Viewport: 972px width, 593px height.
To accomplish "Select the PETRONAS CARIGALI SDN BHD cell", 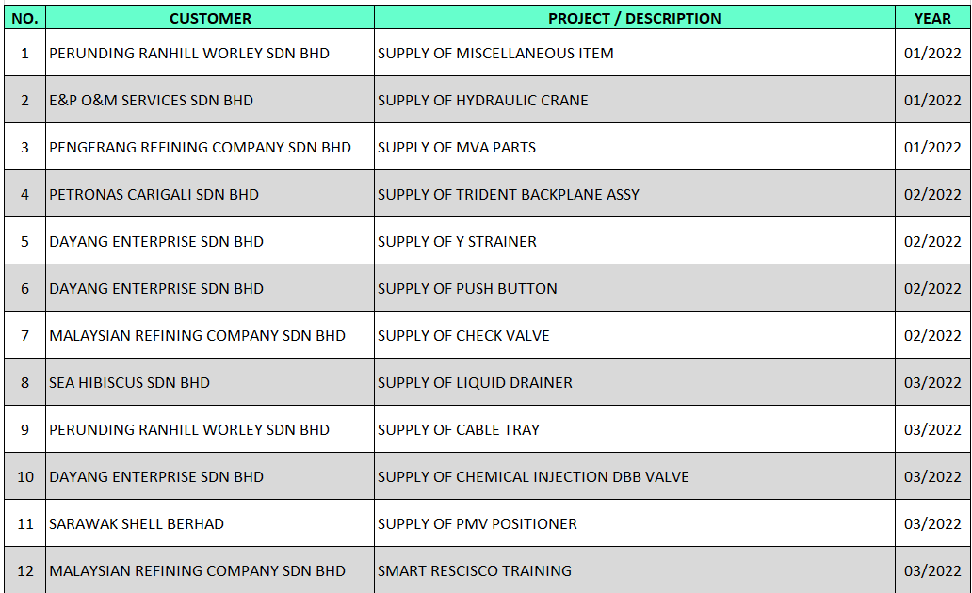I will (x=154, y=195).
